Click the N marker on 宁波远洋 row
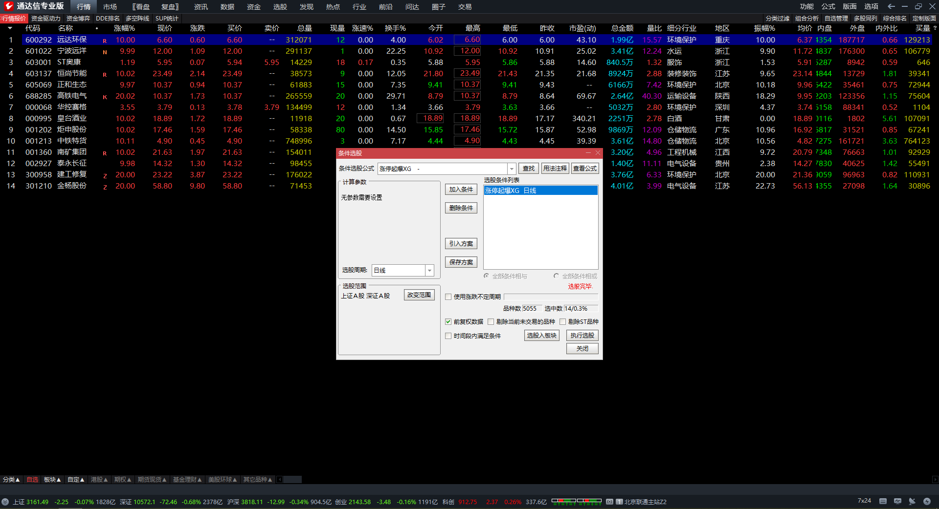 [105, 52]
